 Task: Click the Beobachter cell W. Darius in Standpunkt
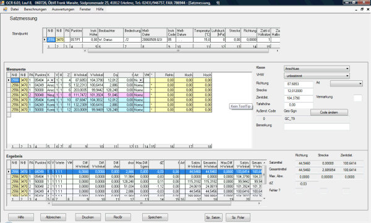pos(111,40)
